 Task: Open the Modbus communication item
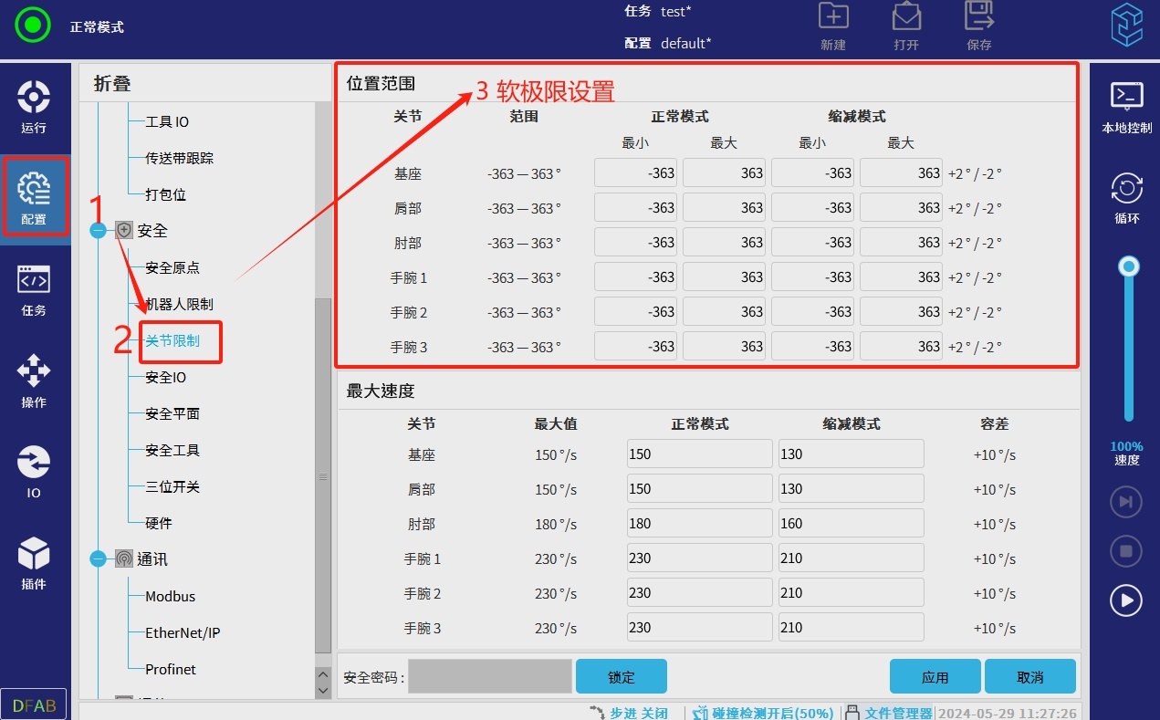[x=171, y=596]
